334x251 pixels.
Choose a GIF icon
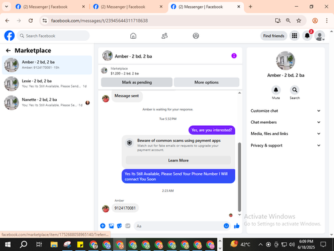pos(128,226)
